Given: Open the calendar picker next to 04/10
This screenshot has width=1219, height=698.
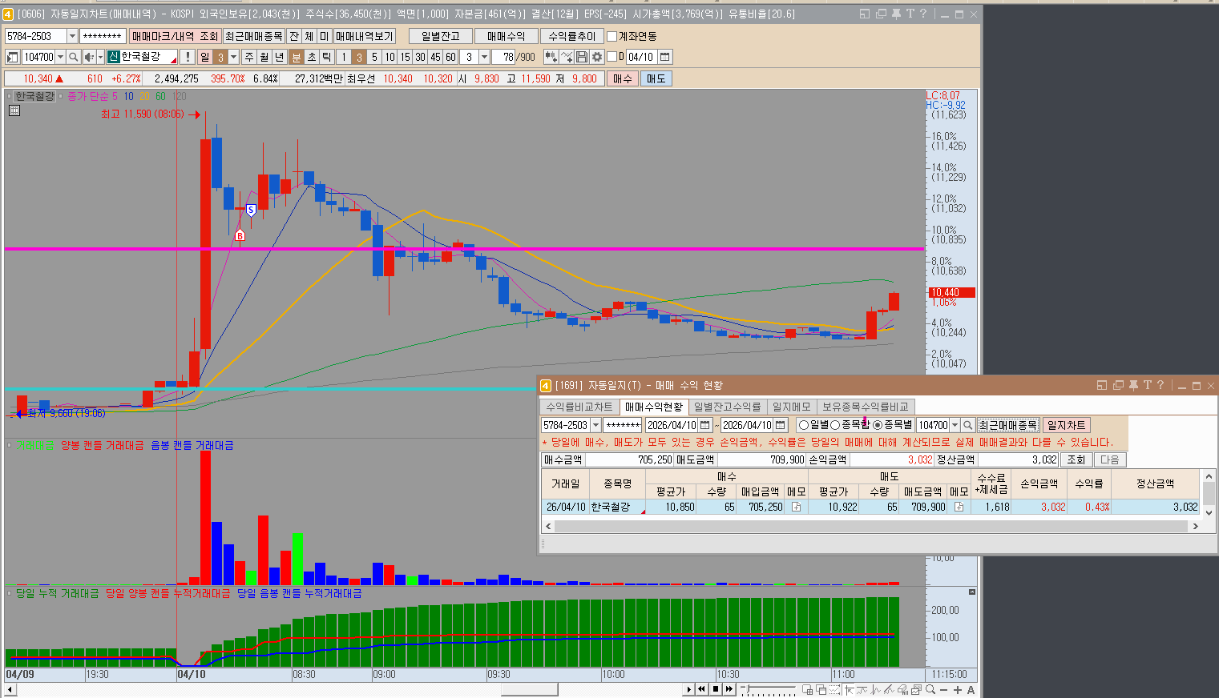Looking at the screenshot, I should click(x=665, y=57).
